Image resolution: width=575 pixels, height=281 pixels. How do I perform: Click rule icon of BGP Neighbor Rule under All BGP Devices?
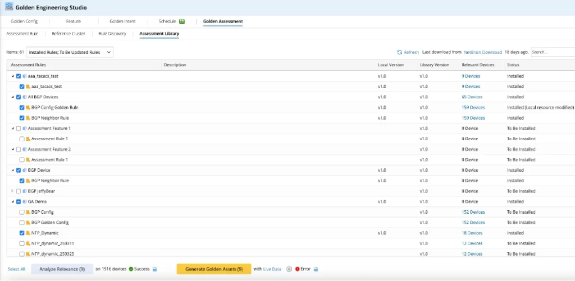click(28, 118)
